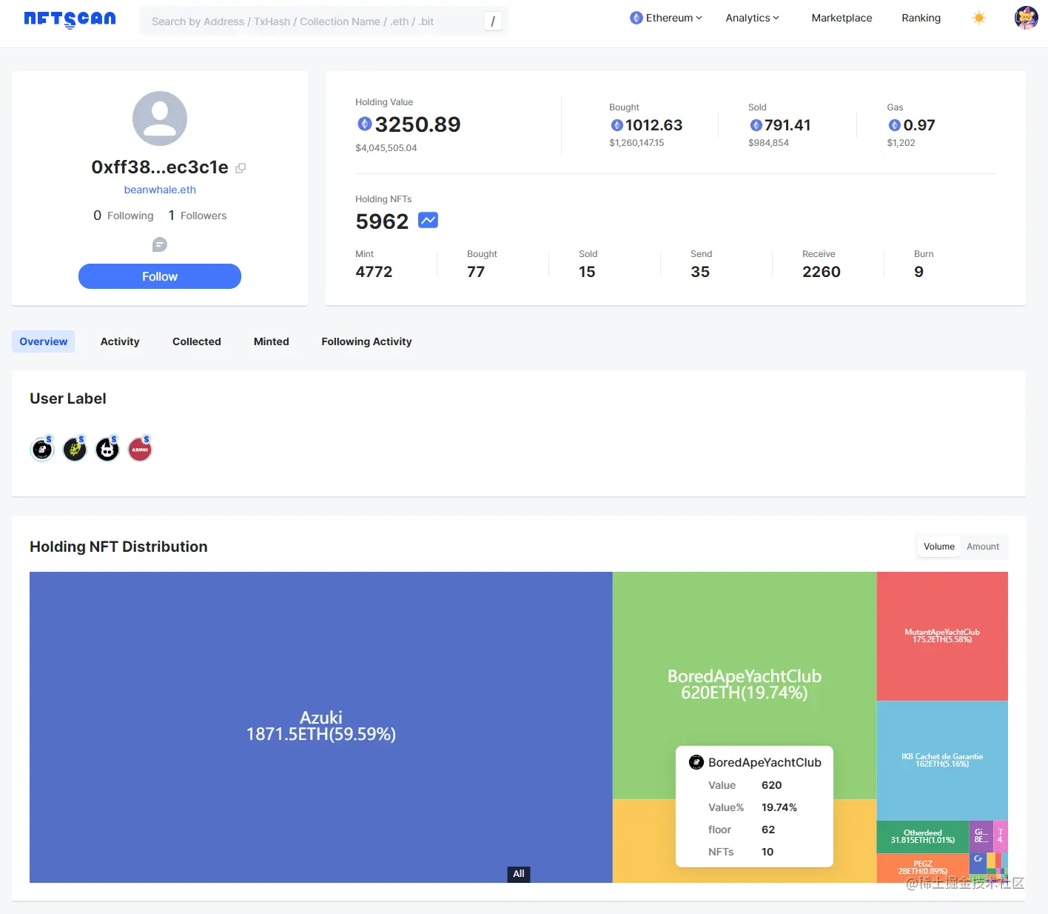Switch to the Activity tab
The width and height of the screenshot is (1048, 914).
120,341
